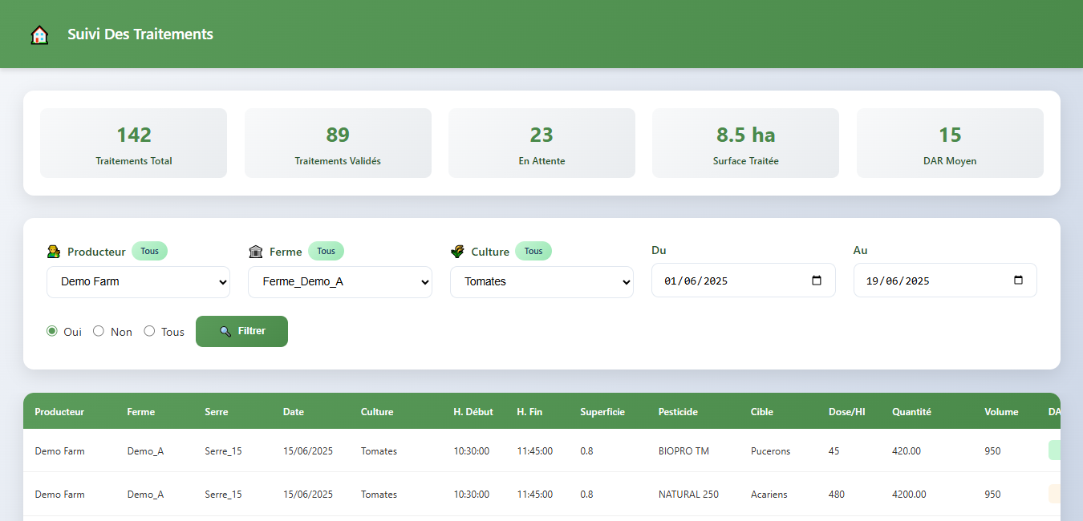Click the Filtrer button
The width and height of the screenshot is (1083, 521).
[x=241, y=331]
